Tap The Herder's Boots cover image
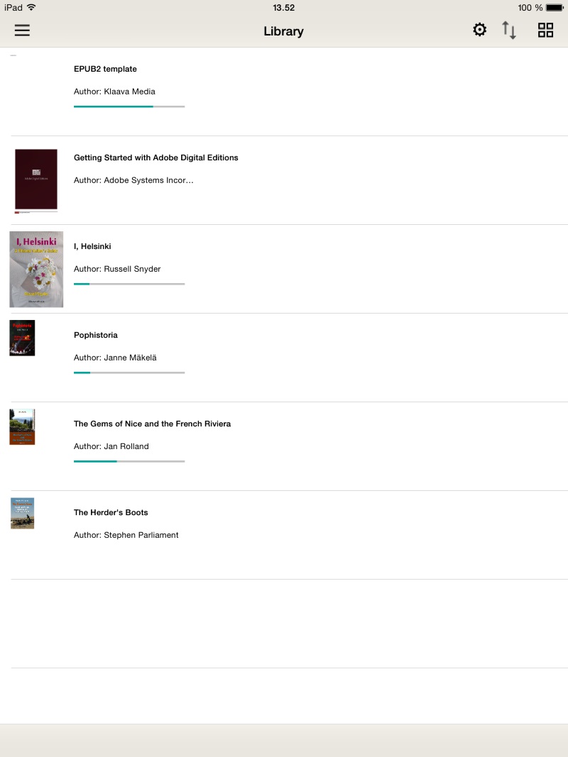This screenshot has width=568, height=757. 22,513
